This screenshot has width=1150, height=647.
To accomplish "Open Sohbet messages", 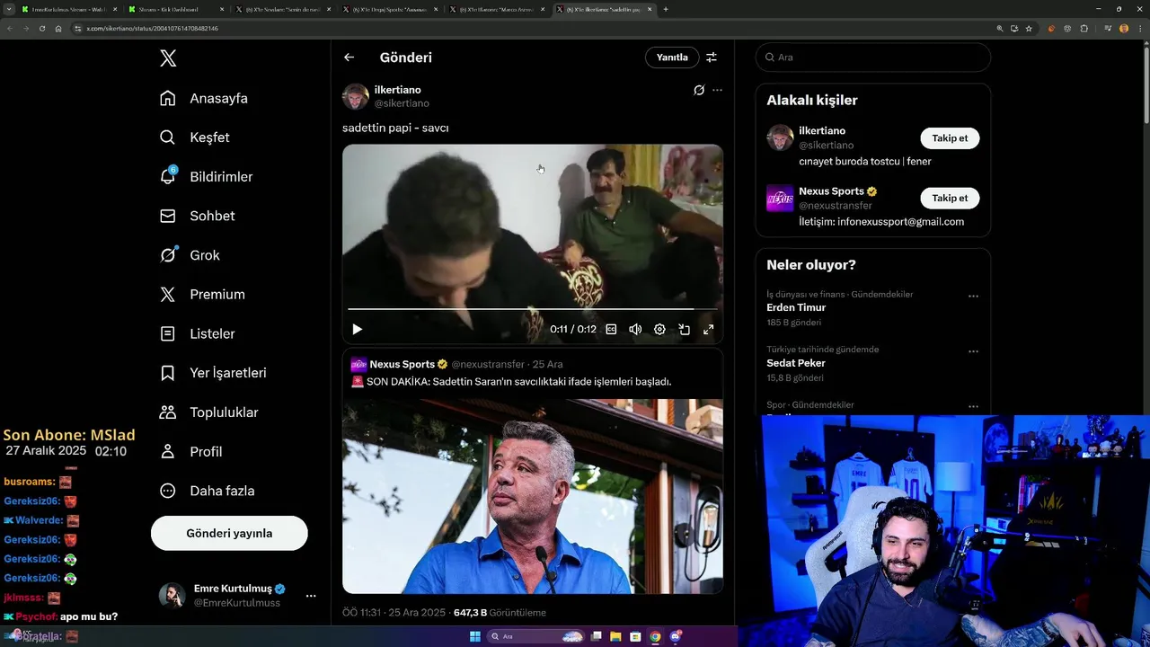I will [197, 216].
